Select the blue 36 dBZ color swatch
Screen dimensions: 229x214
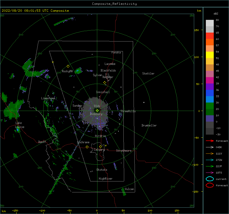click(x=210, y=93)
